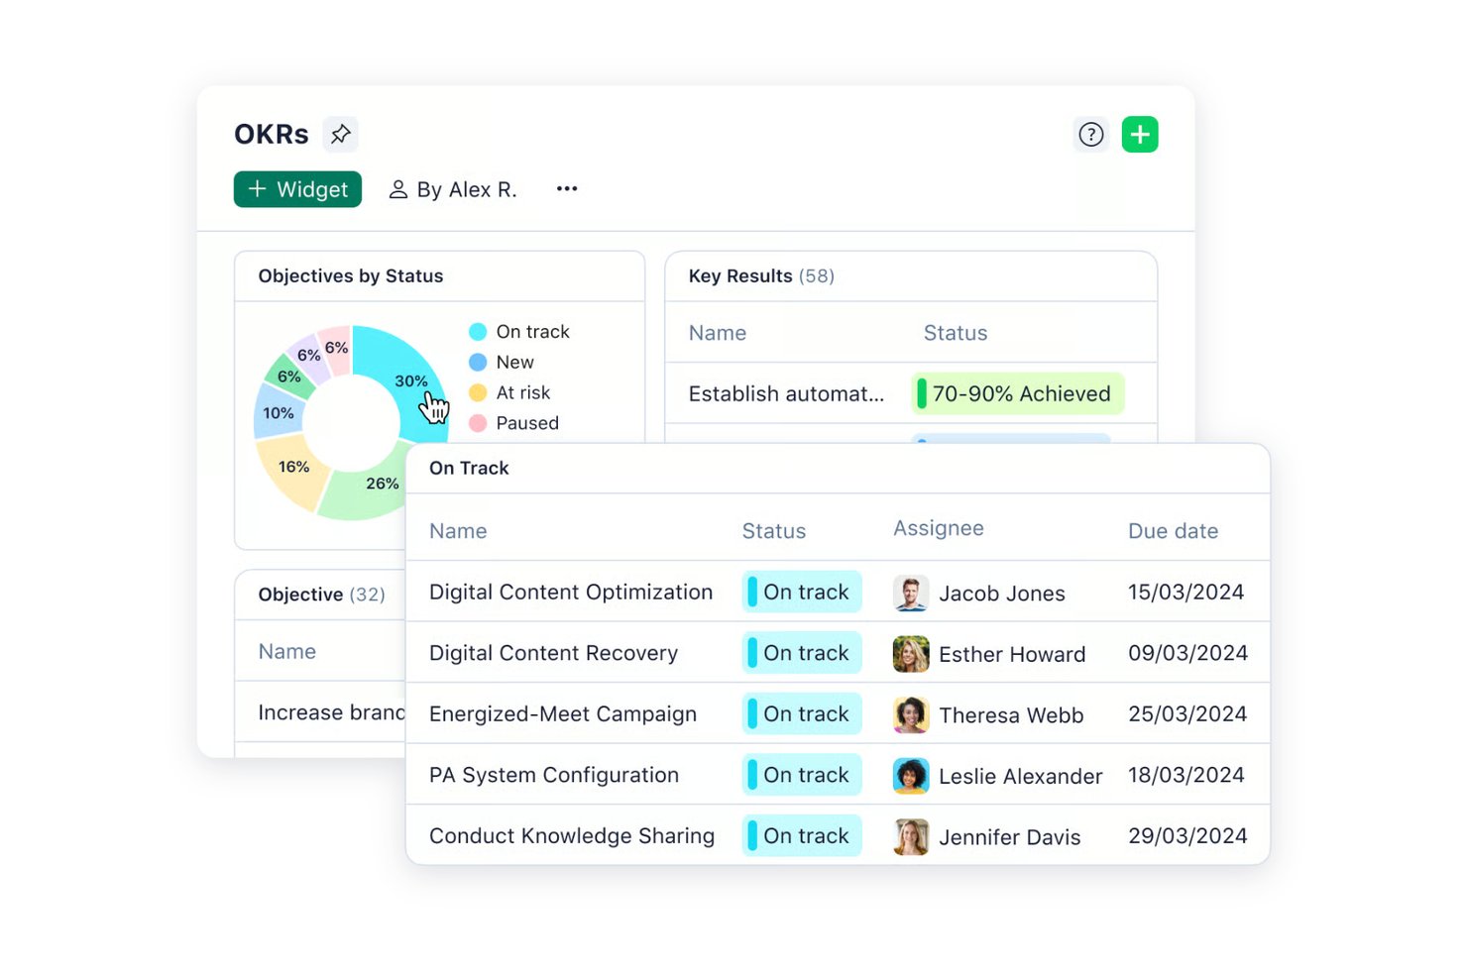Open Digital Content Recovery item
Viewport: 1467px width, 978px height.
click(553, 653)
